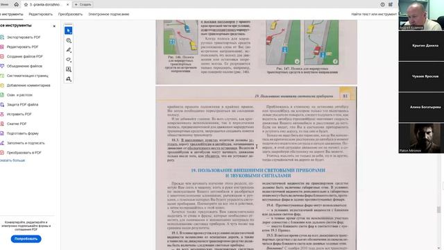
Task: Open the Редактировать tab
Action: pos(40,14)
